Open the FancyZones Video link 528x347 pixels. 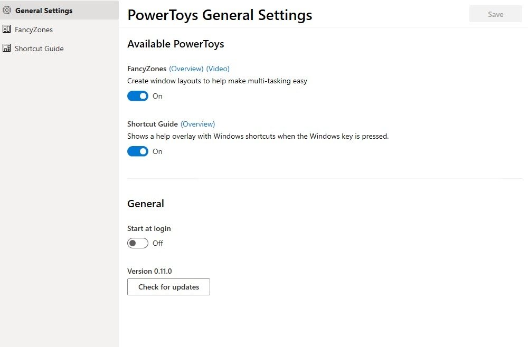pyautogui.click(x=218, y=69)
